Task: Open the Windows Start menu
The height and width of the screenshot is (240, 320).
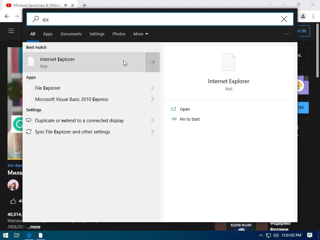Action: tap(6, 235)
